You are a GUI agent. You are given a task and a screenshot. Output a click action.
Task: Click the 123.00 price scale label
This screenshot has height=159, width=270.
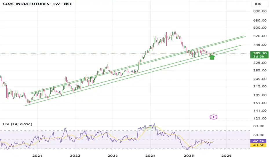(x=260, y=119)
